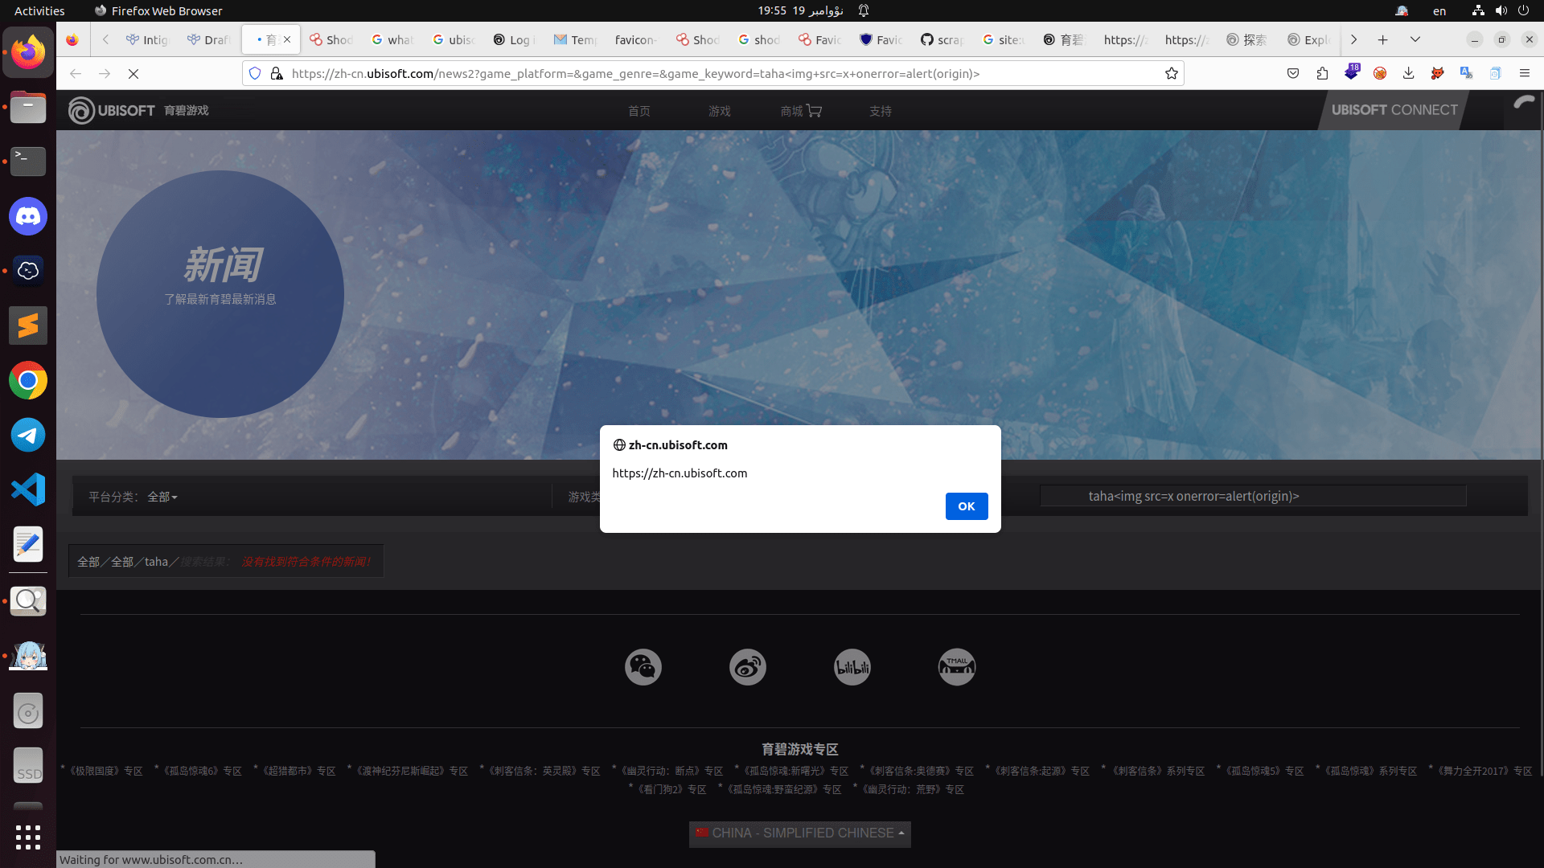The image size is (1544, 868).
Task: Open WeChat social icon
Action: (x=643, y=667)
